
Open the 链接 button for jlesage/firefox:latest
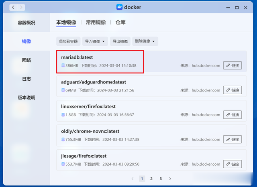coord(233,164)
